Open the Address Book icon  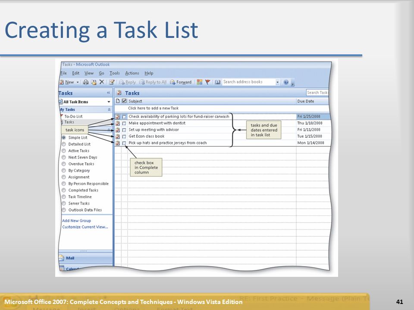(x=217, y=82)
